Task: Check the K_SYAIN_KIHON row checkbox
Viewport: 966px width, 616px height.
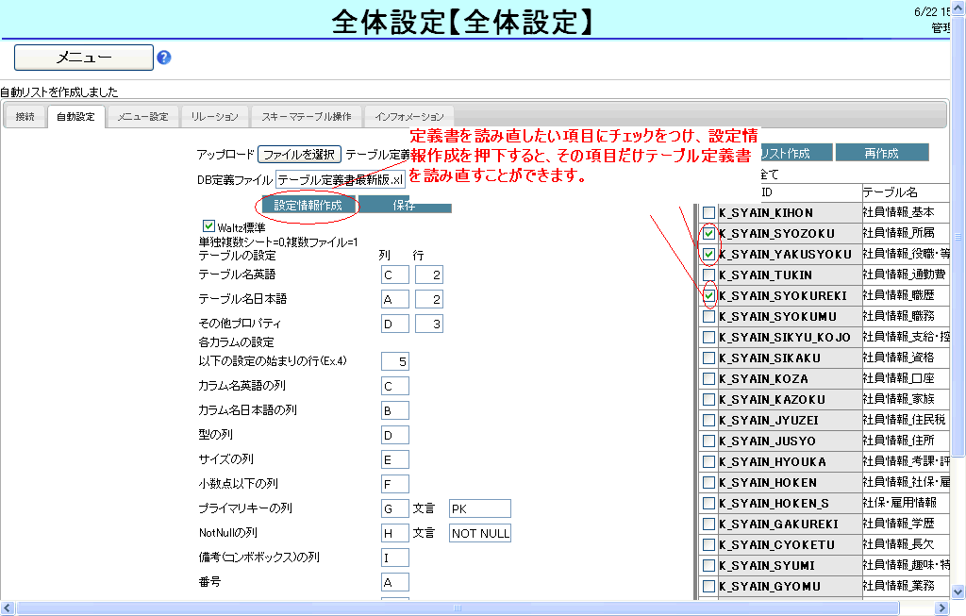Action: click(x=708, y=212)
